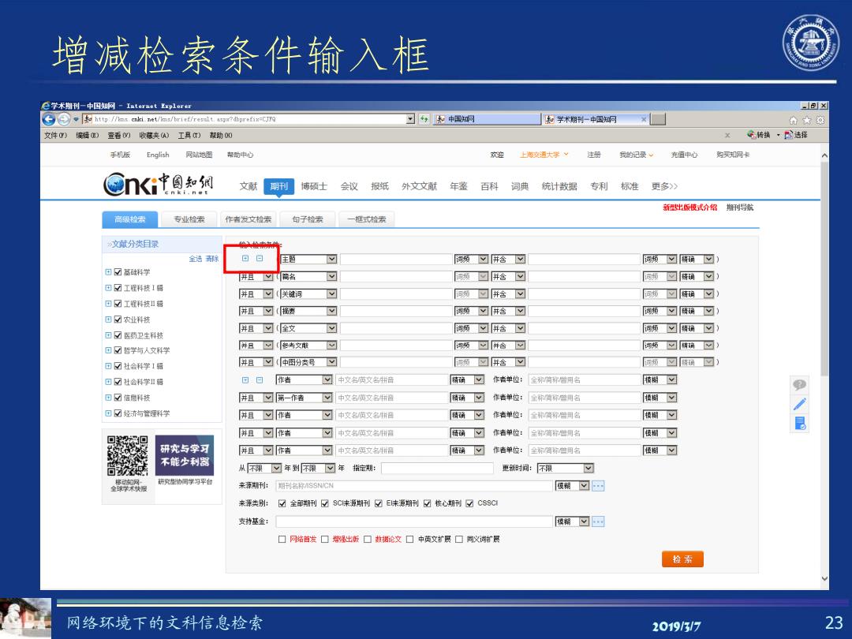Image resolution: width=852 pixels, height=639 pixels.
Task: Click the blue document icon on the right sidebar
Action: 800,424
